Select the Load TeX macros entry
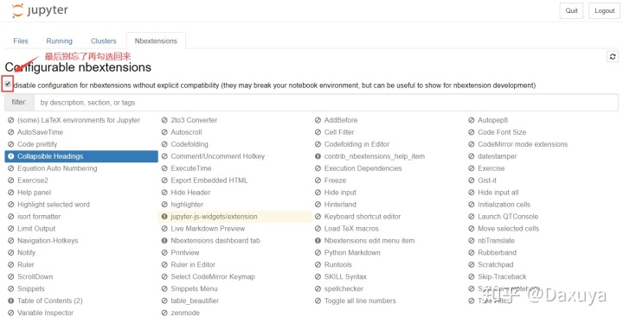 coord(351,229)
